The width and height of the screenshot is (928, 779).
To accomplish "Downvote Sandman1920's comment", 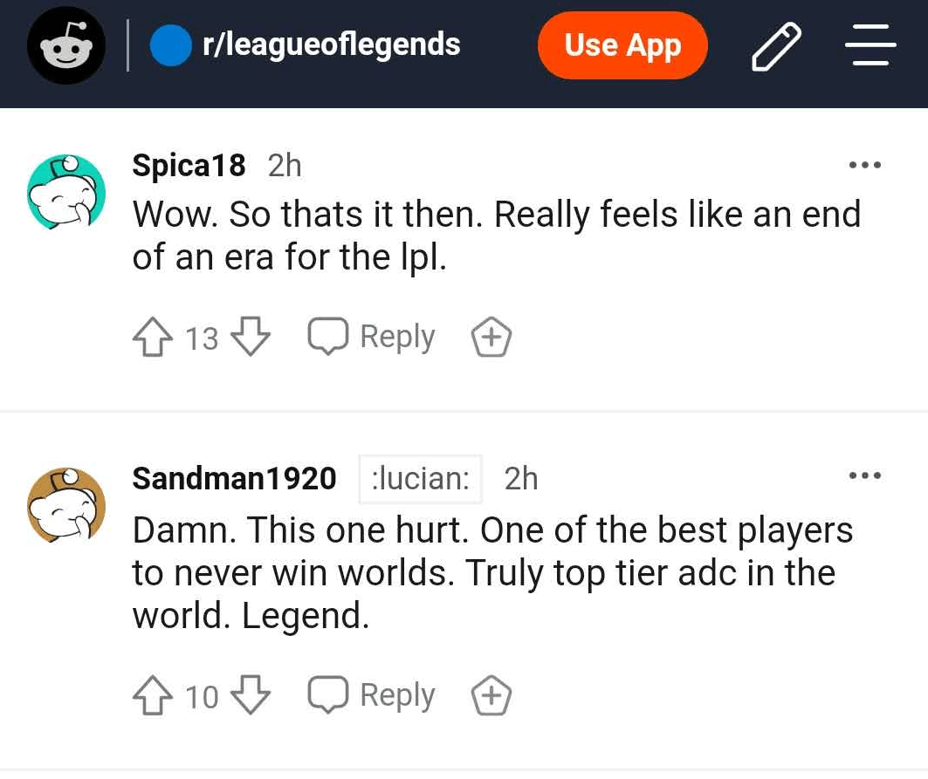I will (251, 696).
